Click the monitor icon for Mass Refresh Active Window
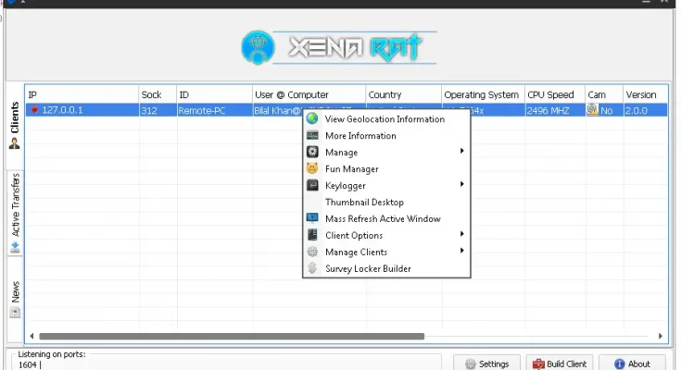 tap(312, 219)
